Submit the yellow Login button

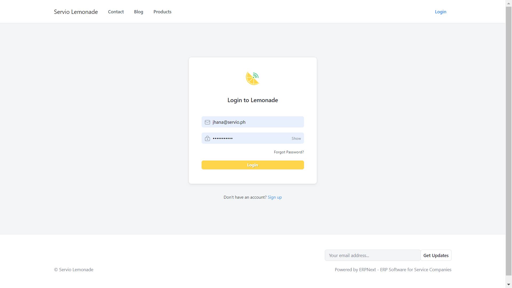(x=253, y=165)
